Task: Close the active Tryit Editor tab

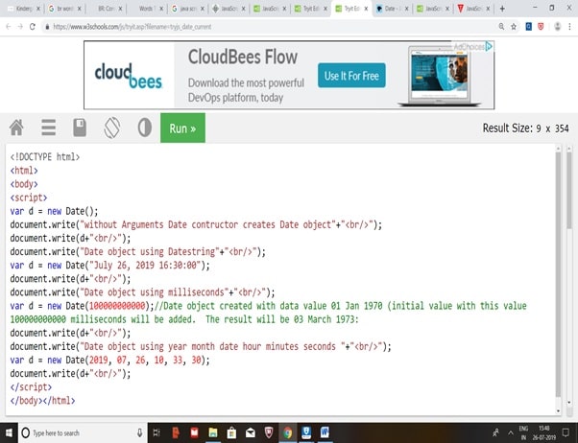Action: (x=366, y=9)
